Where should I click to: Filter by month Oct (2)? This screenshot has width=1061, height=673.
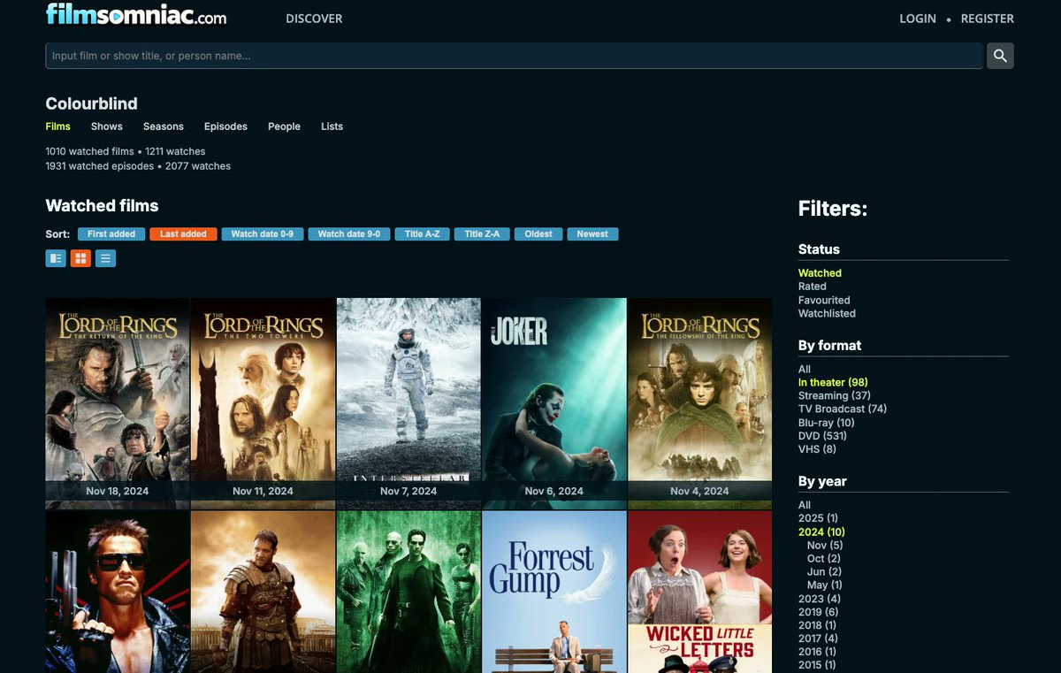pyautogui.click(x=824, y=559)
